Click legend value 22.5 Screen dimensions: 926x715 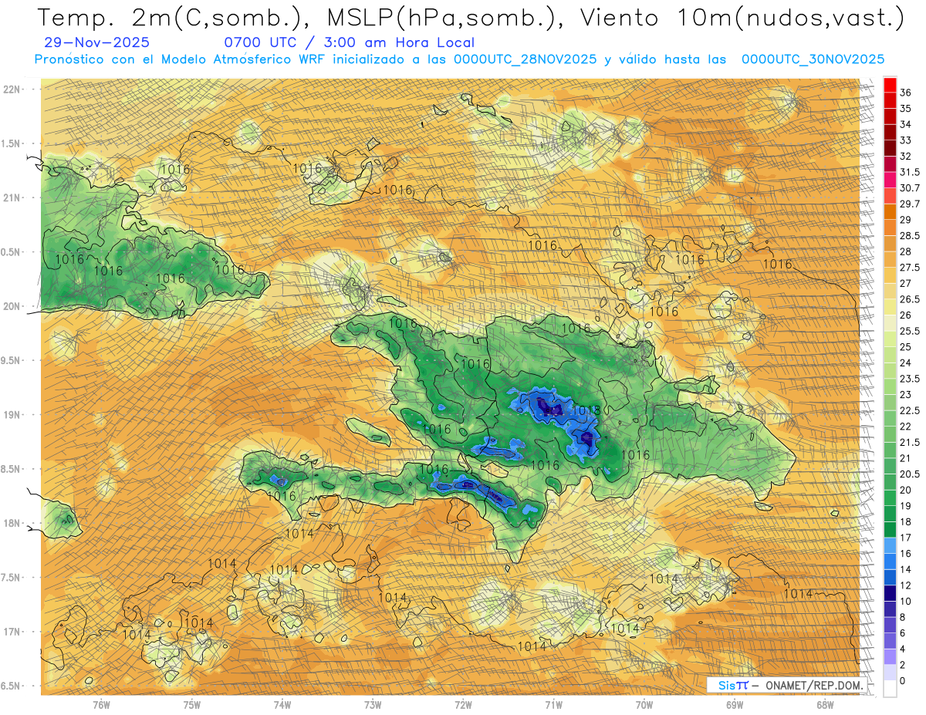click(x=910, y=411)
